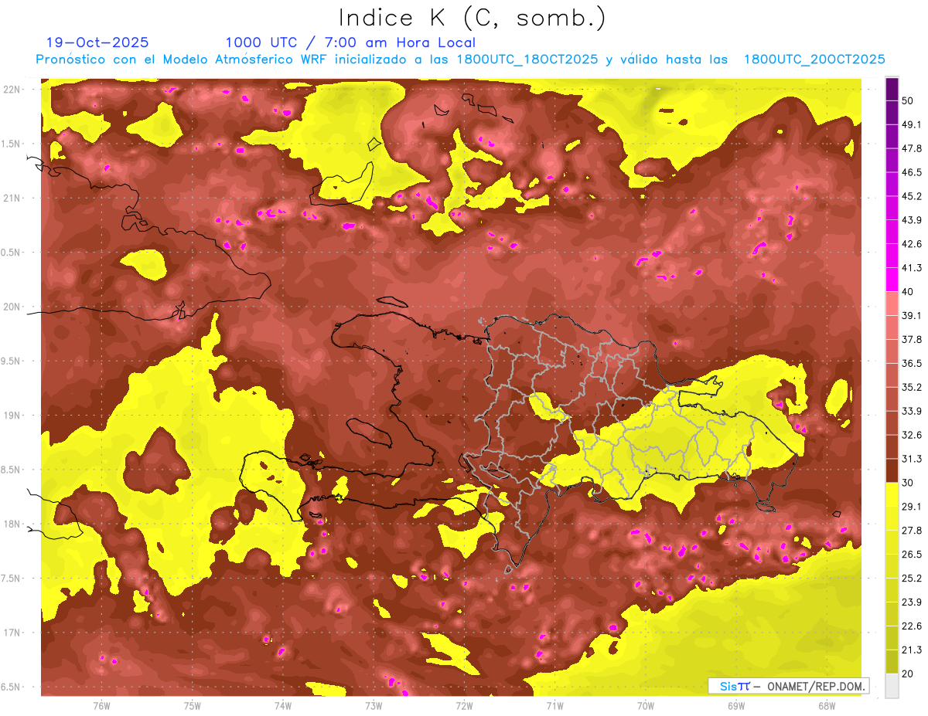This screenshot has width=928, height=716.
Task: Click the "74W" longitude label
Action: (283, 705)
